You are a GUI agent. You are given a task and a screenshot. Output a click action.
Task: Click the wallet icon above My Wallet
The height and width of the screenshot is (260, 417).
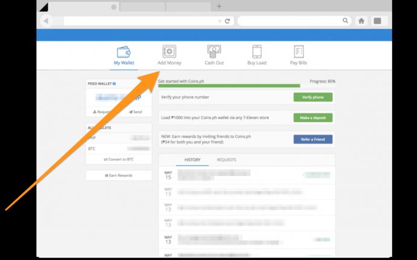pyautogui.click(x=124, y=52)
